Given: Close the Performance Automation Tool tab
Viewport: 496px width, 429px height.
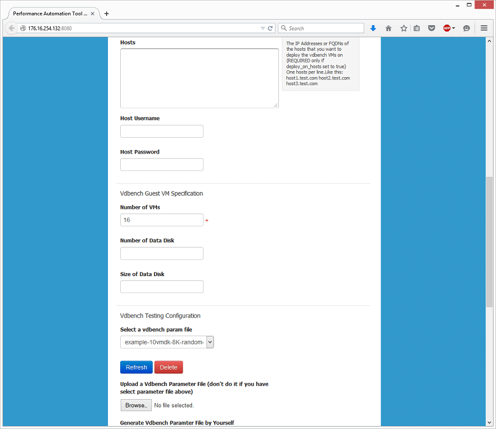Looking at the screenshot, I should [x=92, y=13].
